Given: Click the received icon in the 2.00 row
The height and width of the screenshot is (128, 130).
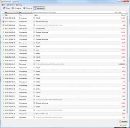Looking at the screenshot, I should point(34,25).
